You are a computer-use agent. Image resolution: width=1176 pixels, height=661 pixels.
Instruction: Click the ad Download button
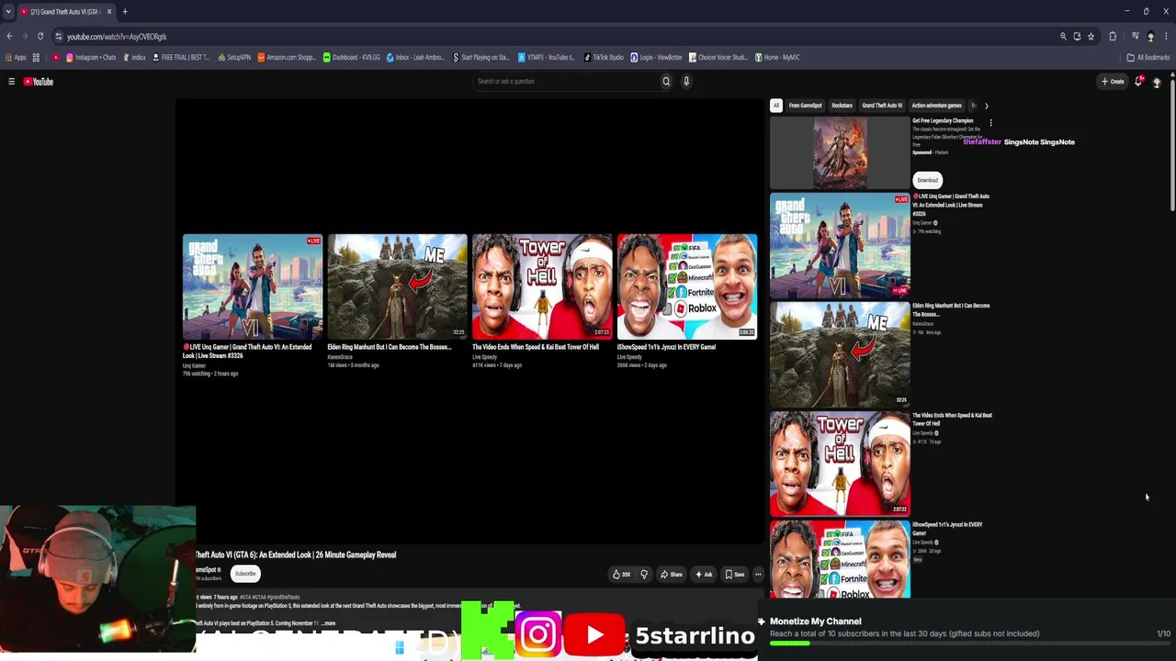point(927,180)
